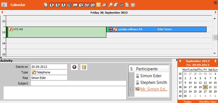The image size is (218, 103).
Task: Select week number 38 in mini calendar
Action: pyautogui.click(x=180, y=87)
